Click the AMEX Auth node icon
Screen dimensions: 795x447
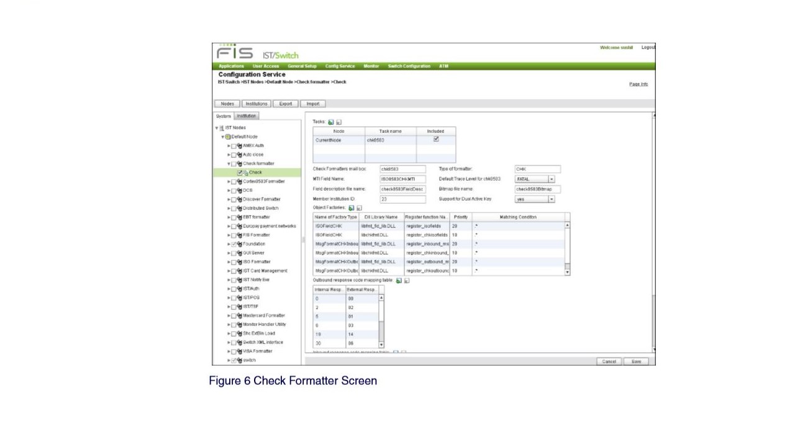coord(240,145)
